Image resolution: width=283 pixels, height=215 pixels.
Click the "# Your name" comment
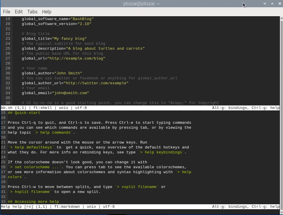click(x=35, y=68)
